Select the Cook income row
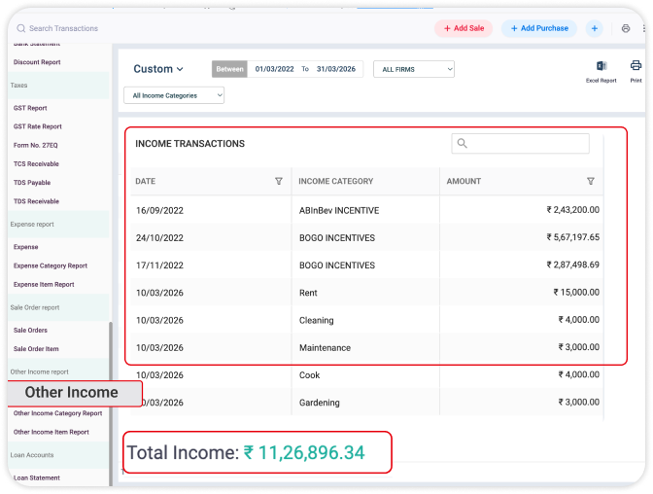The image size is (653, 494). pos(367,374)
